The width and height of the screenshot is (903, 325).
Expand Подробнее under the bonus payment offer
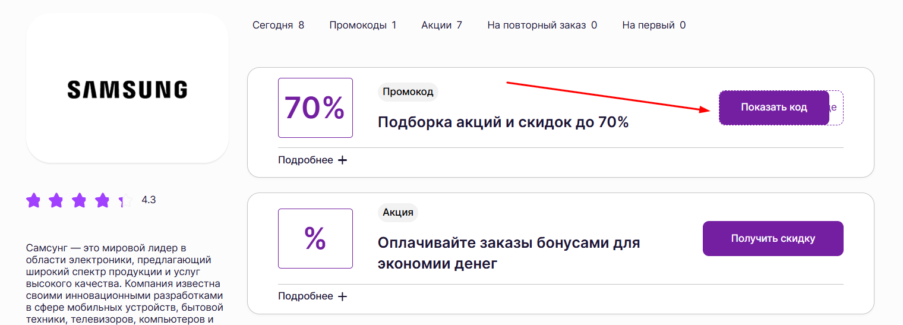[x=312, y=296]
